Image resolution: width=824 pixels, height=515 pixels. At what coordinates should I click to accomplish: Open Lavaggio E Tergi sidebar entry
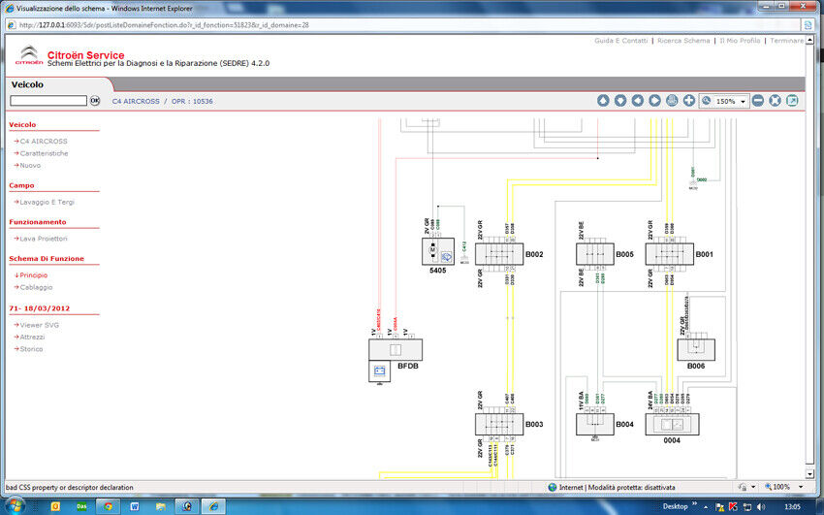(47, 202)
